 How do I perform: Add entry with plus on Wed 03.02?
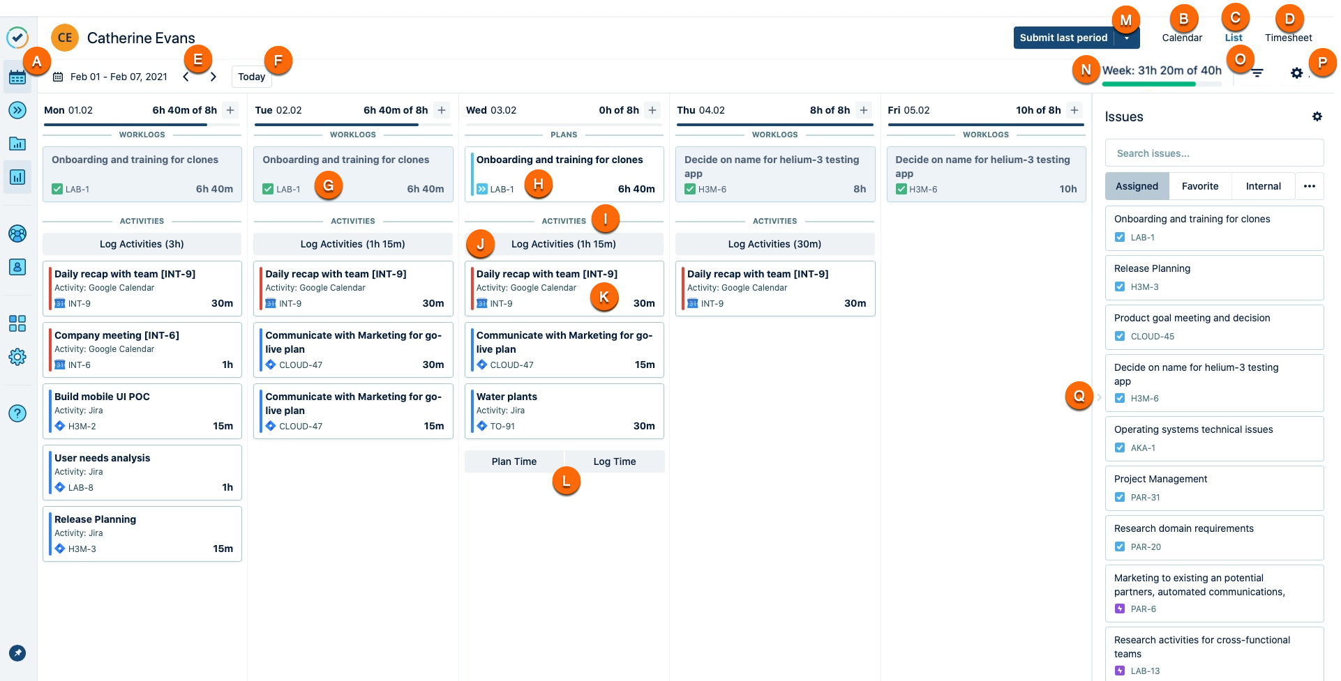[652, 110]
